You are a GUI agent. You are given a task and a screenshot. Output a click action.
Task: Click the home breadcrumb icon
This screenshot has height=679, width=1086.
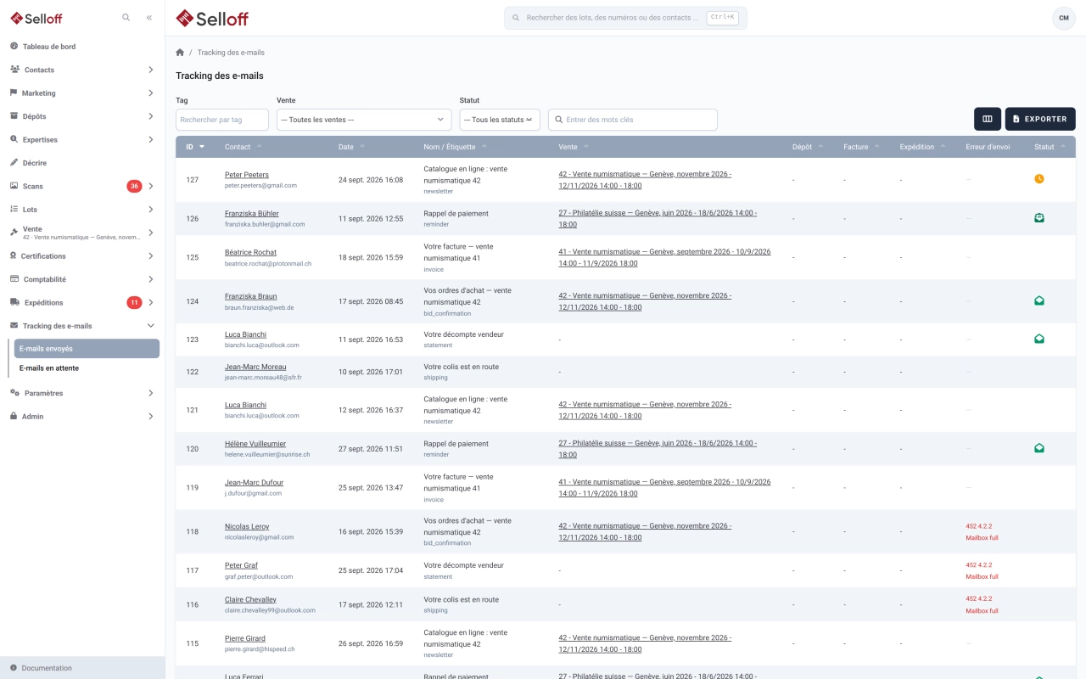(180, 53)
